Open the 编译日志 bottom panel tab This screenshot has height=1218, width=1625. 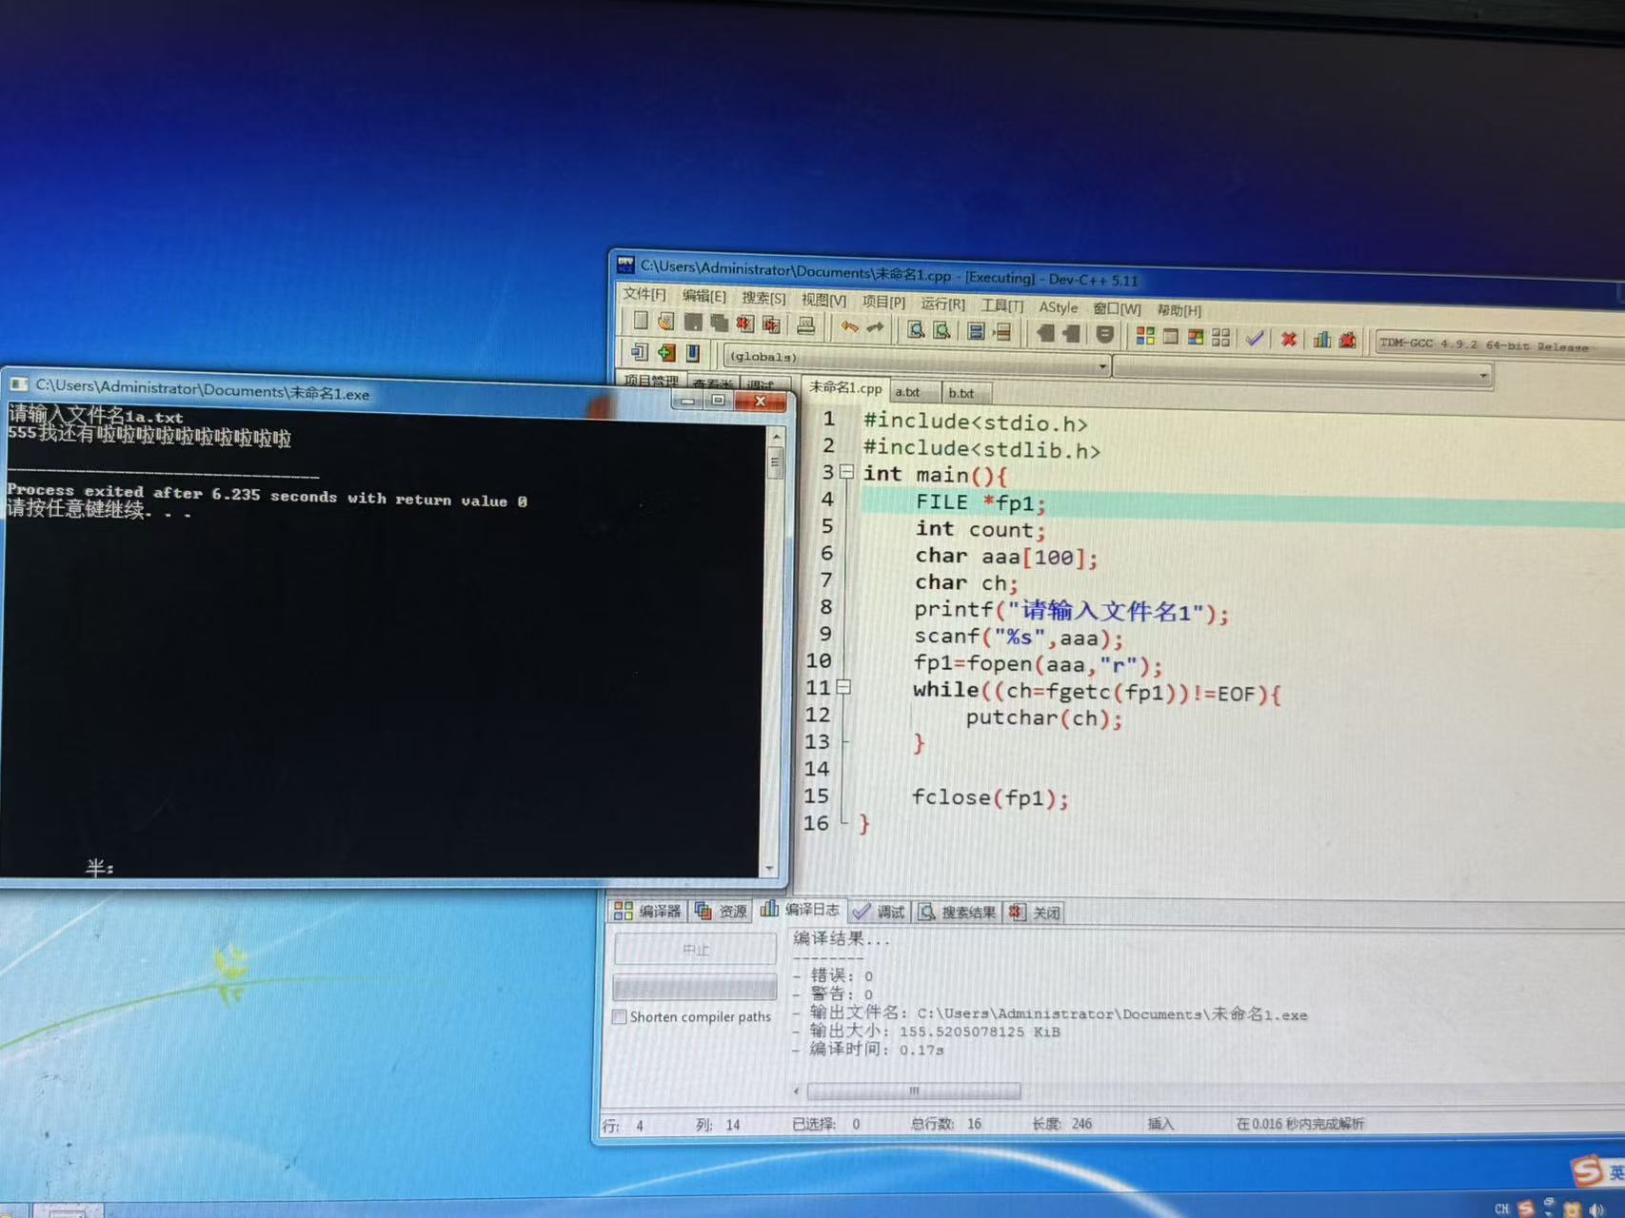(801, 909)
